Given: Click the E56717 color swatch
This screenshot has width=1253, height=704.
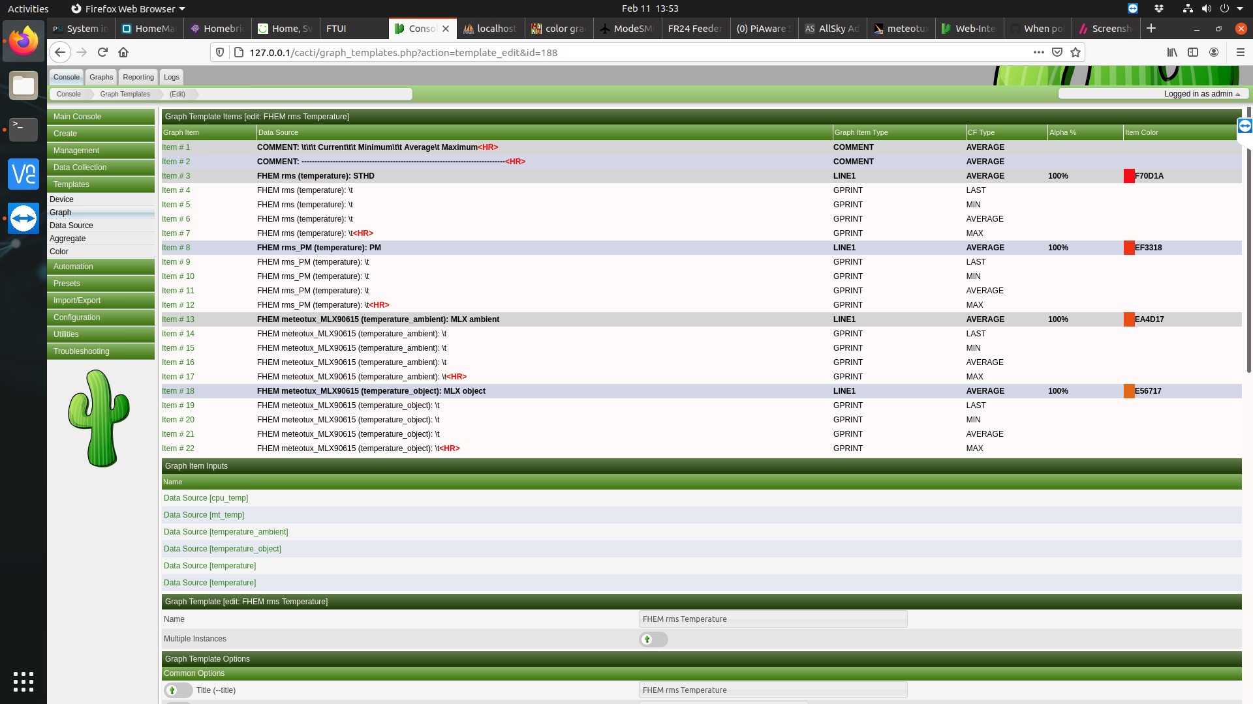Looking at the screenshot, I should (x=1129, y=391).
